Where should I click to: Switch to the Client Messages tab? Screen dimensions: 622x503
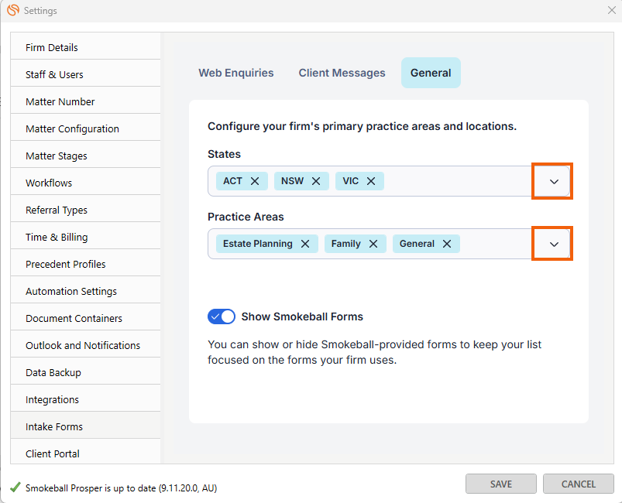[x=342, y=73]
